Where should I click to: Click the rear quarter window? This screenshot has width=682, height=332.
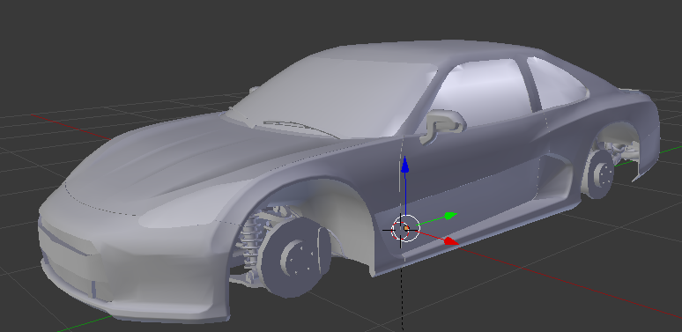[x=557, y=84]
